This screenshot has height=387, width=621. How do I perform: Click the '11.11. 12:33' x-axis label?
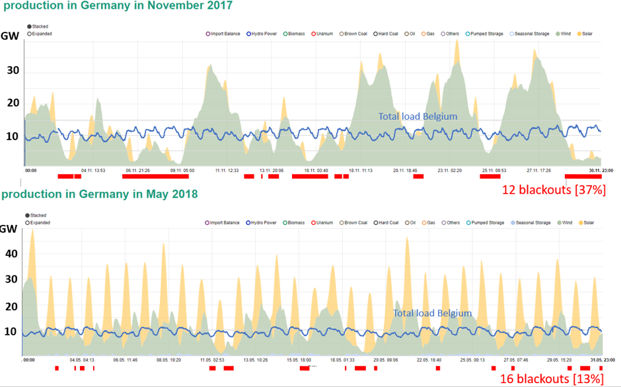coord(227,171)
